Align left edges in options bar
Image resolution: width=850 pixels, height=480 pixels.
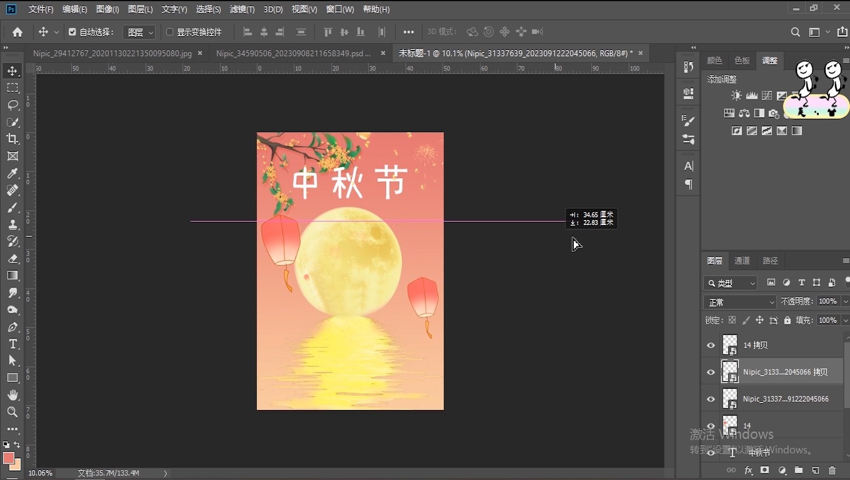(x=247, y=32)
